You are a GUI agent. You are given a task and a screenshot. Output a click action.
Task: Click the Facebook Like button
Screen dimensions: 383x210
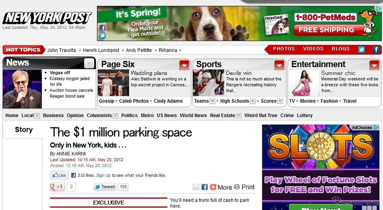[x=59, y=175]
